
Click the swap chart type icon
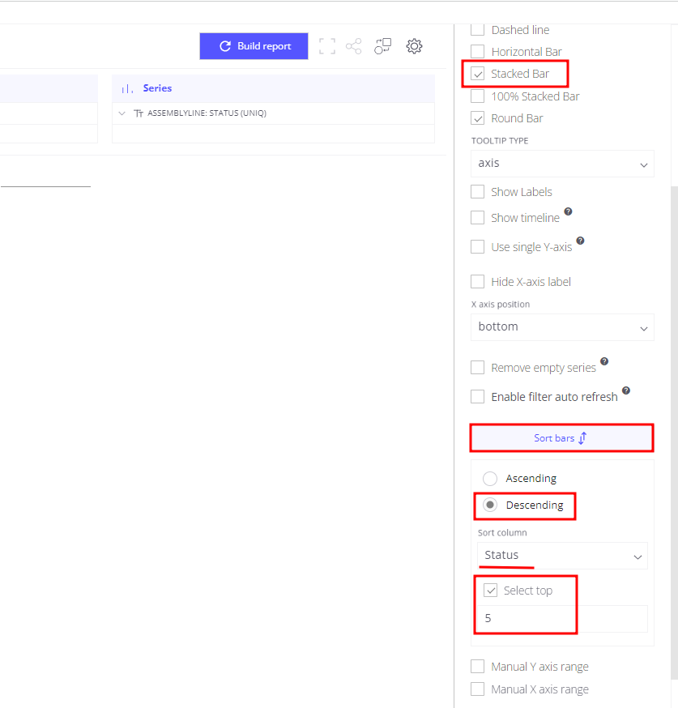(383, 46)
